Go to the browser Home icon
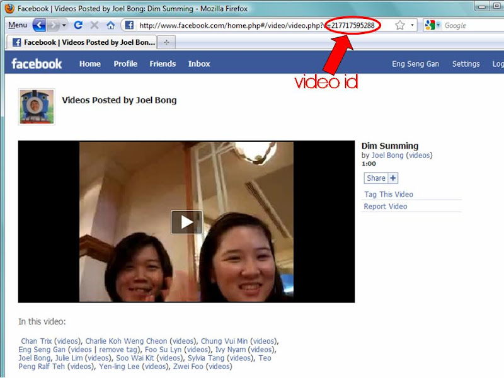 pyautogui.click(x=111, y=25)
